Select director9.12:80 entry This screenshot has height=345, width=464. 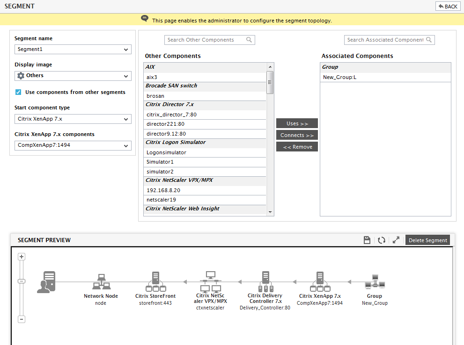tap(205, 134)
